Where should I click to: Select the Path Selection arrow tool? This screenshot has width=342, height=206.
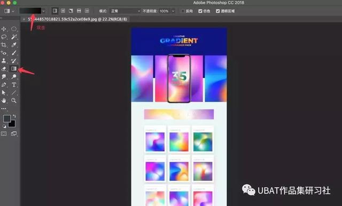click(x=4, y=92)
